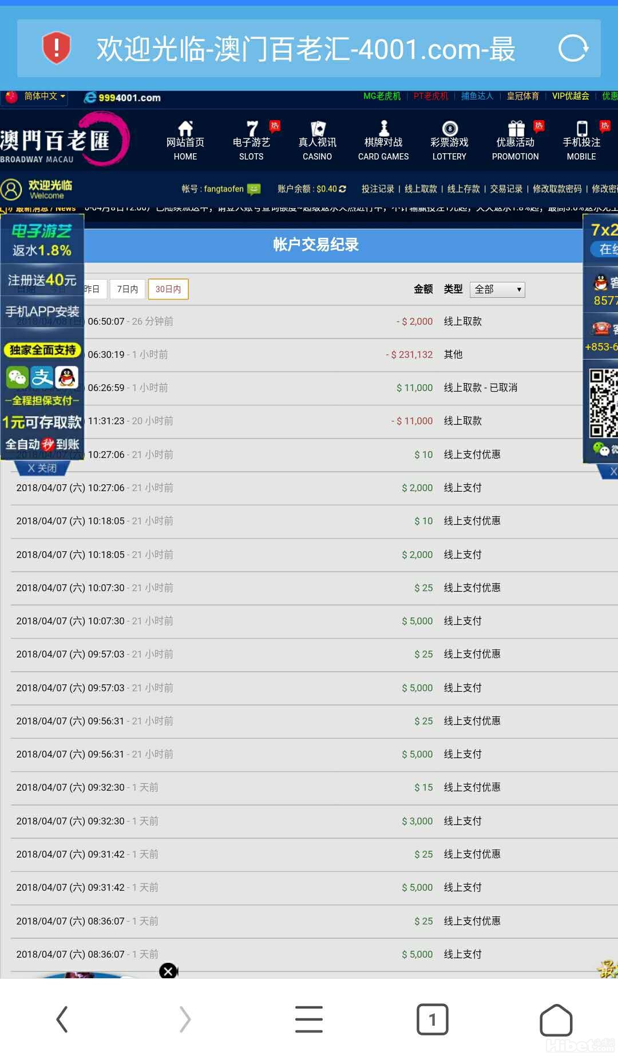Select the 7日内 date filter tab
This screenshot has height=1060, width=618.
pyautogui.click(x=128, y=289)
